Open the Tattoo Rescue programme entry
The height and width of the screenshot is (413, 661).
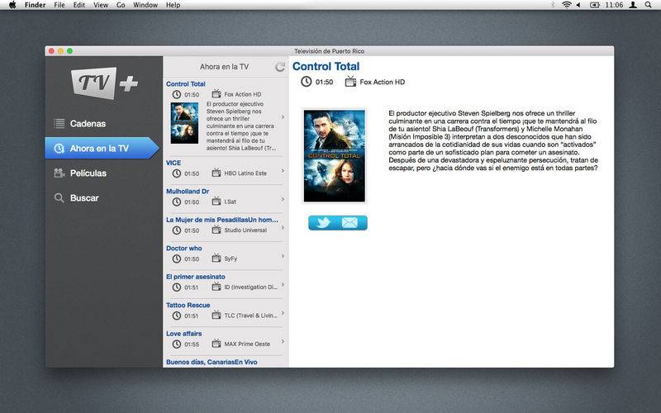225,312
